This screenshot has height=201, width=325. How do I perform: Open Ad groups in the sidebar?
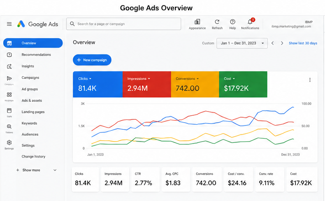pyautogui.click(x=30, y=89)
